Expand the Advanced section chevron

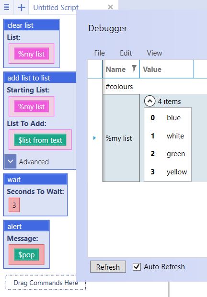click(11, 161)
